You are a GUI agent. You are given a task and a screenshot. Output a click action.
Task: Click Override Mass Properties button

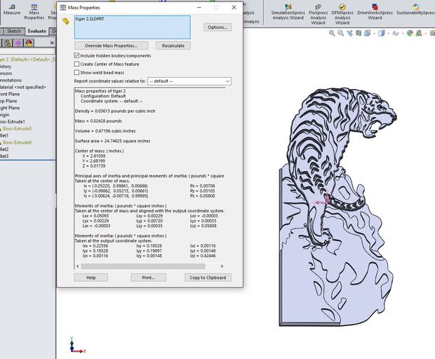pyautogui.click(x=111, y=46)
